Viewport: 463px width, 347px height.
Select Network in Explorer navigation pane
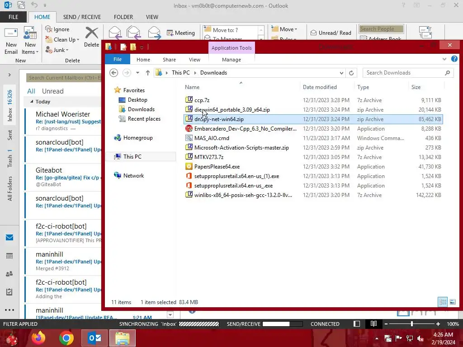click(133, 176)
